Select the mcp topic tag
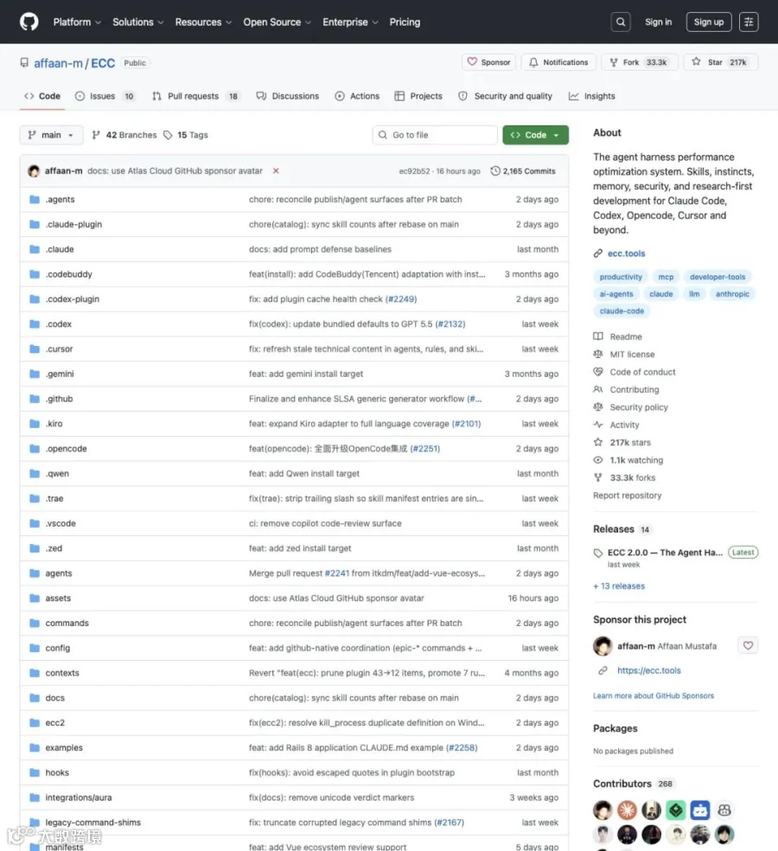This screenshot has height=851, width=778. click(666, 277)
